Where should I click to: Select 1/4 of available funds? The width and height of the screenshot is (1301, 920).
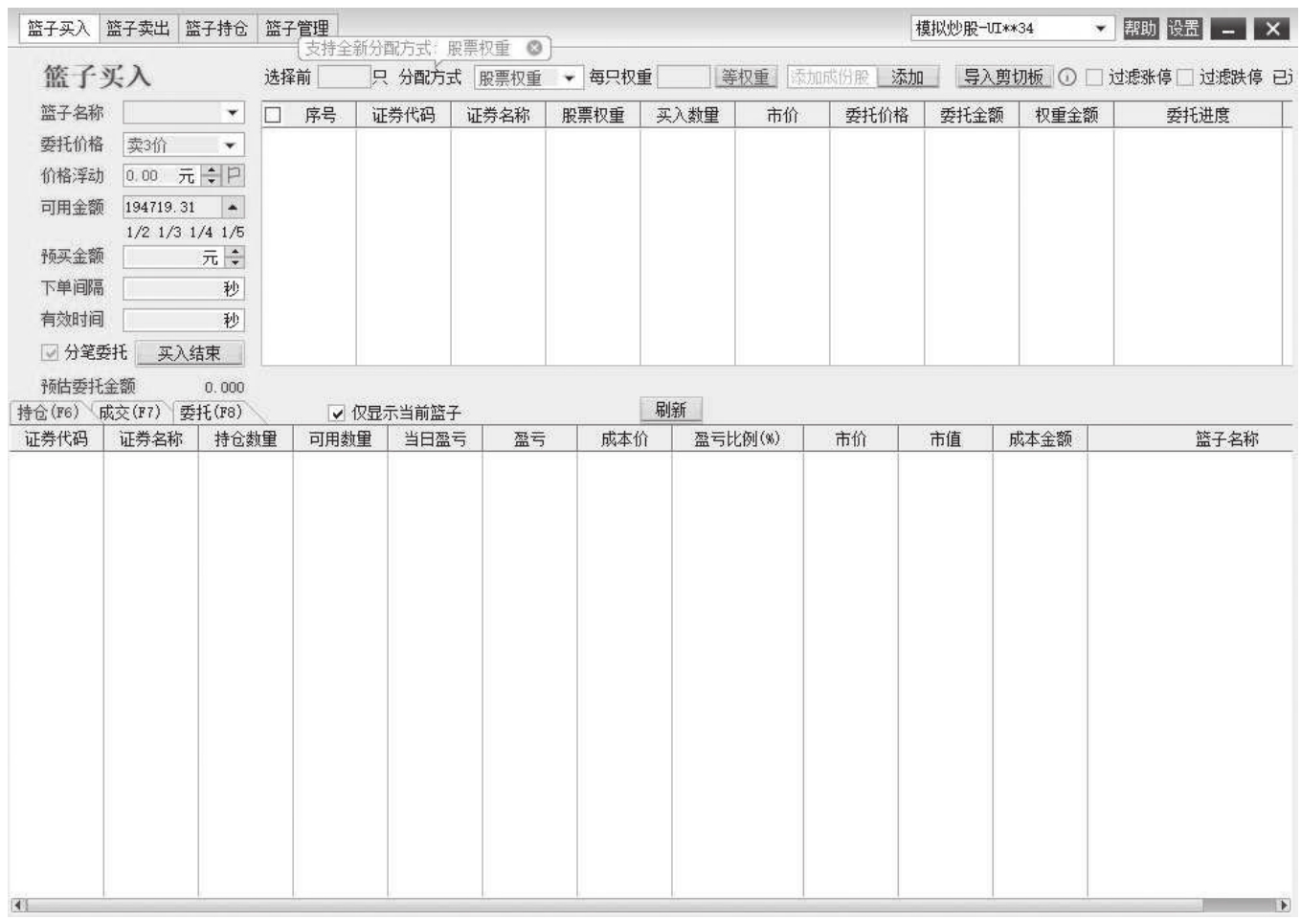pyautogui.click(x=201, y=233)
